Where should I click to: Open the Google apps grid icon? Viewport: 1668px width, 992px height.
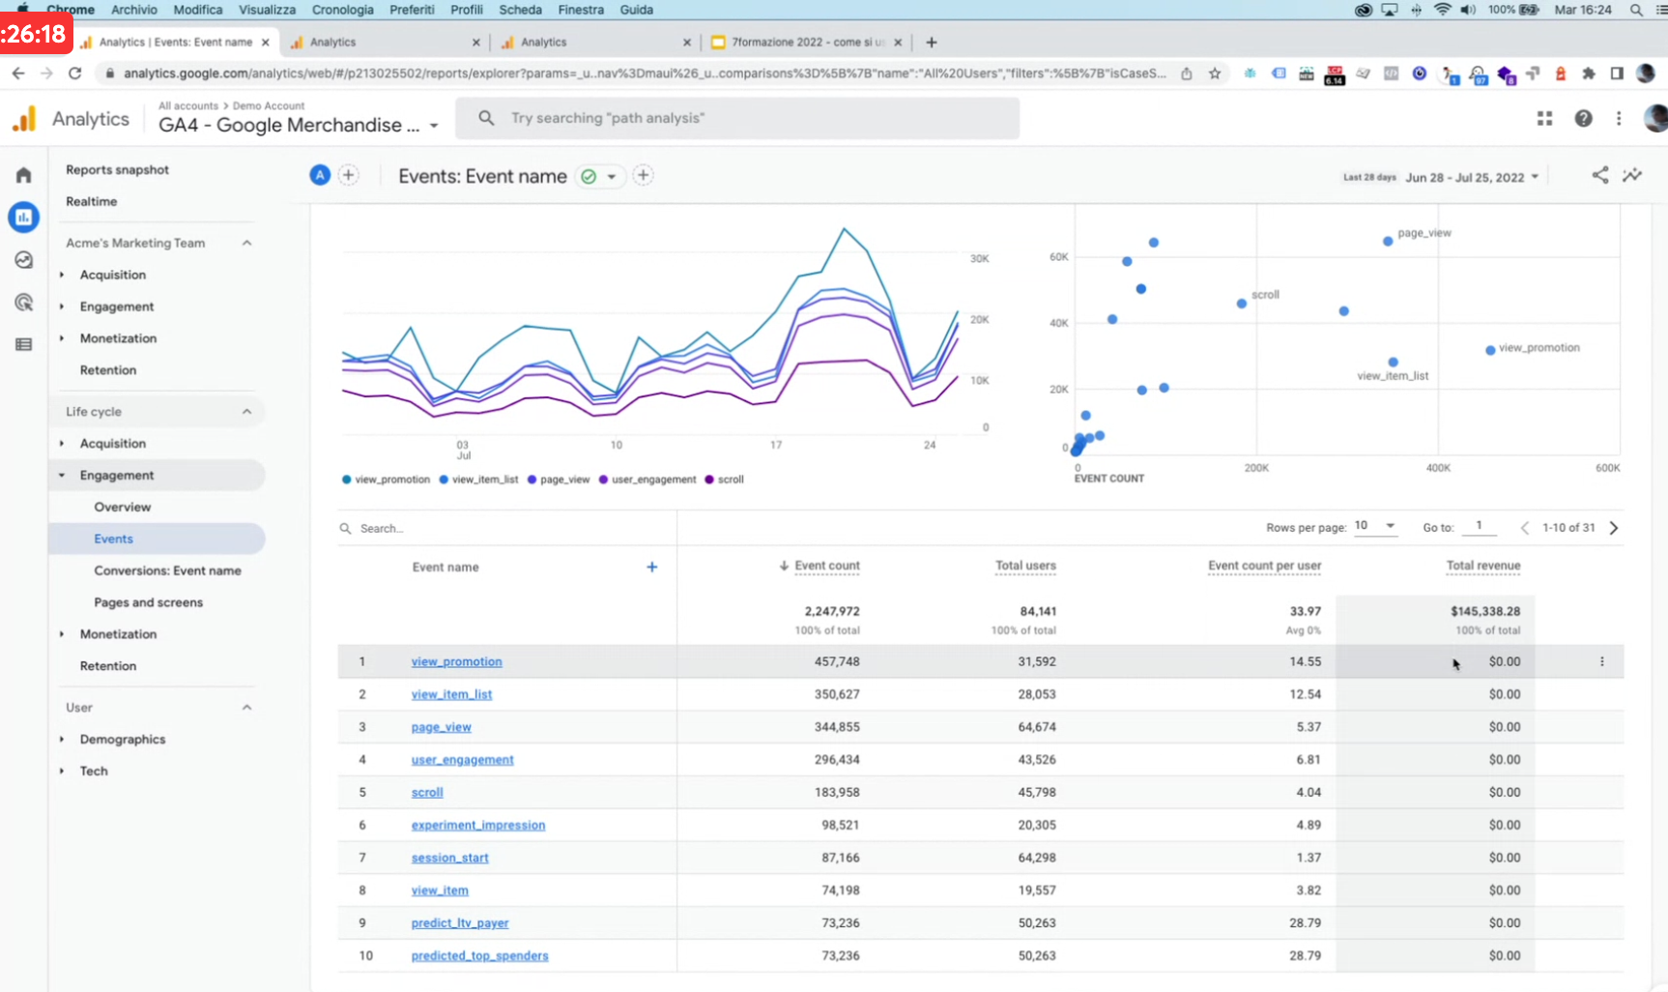[x=1544, y=118]
